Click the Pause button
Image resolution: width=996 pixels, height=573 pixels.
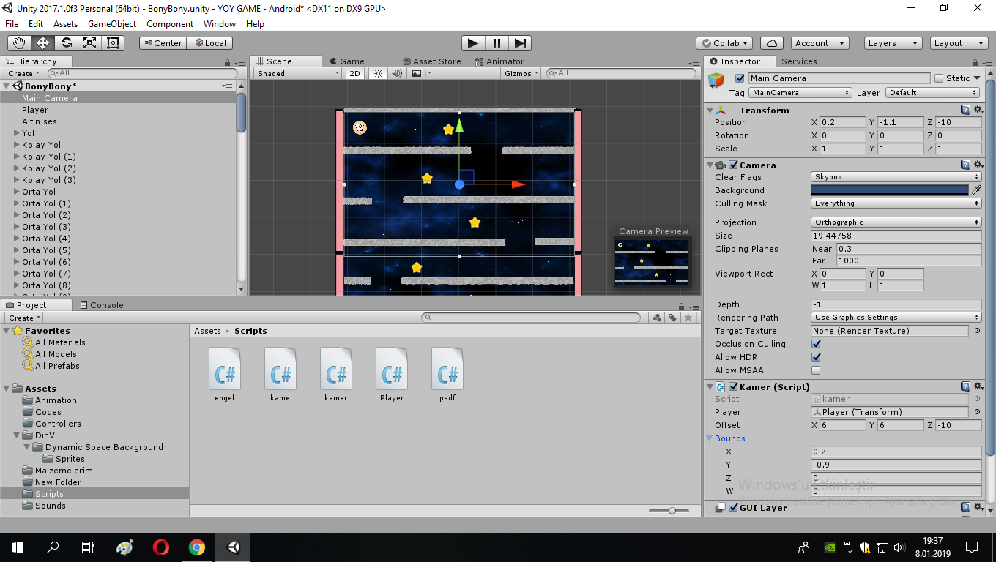497,43
